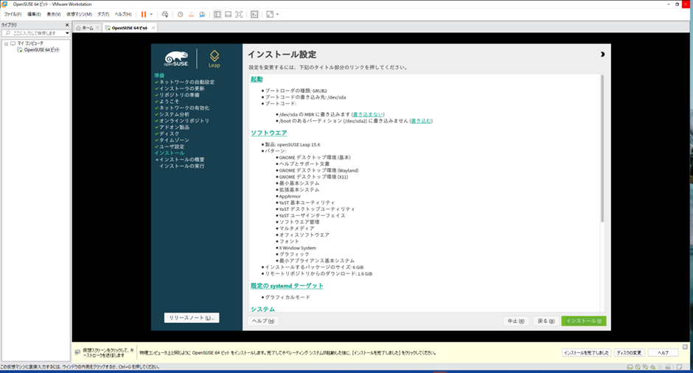The image size is (693, 373).
Task: Click the pause virtual machine icon
Action: click(x=144, y=14)
